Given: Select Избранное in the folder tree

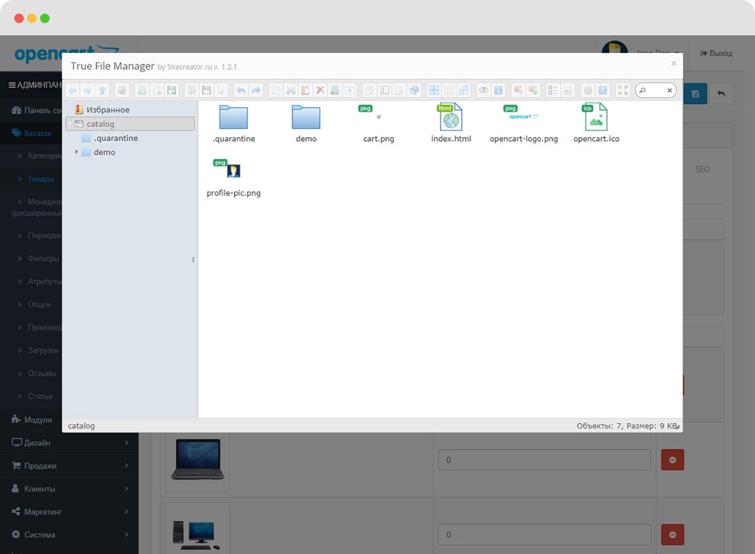Looking at the screenshot, I should 102,110.
